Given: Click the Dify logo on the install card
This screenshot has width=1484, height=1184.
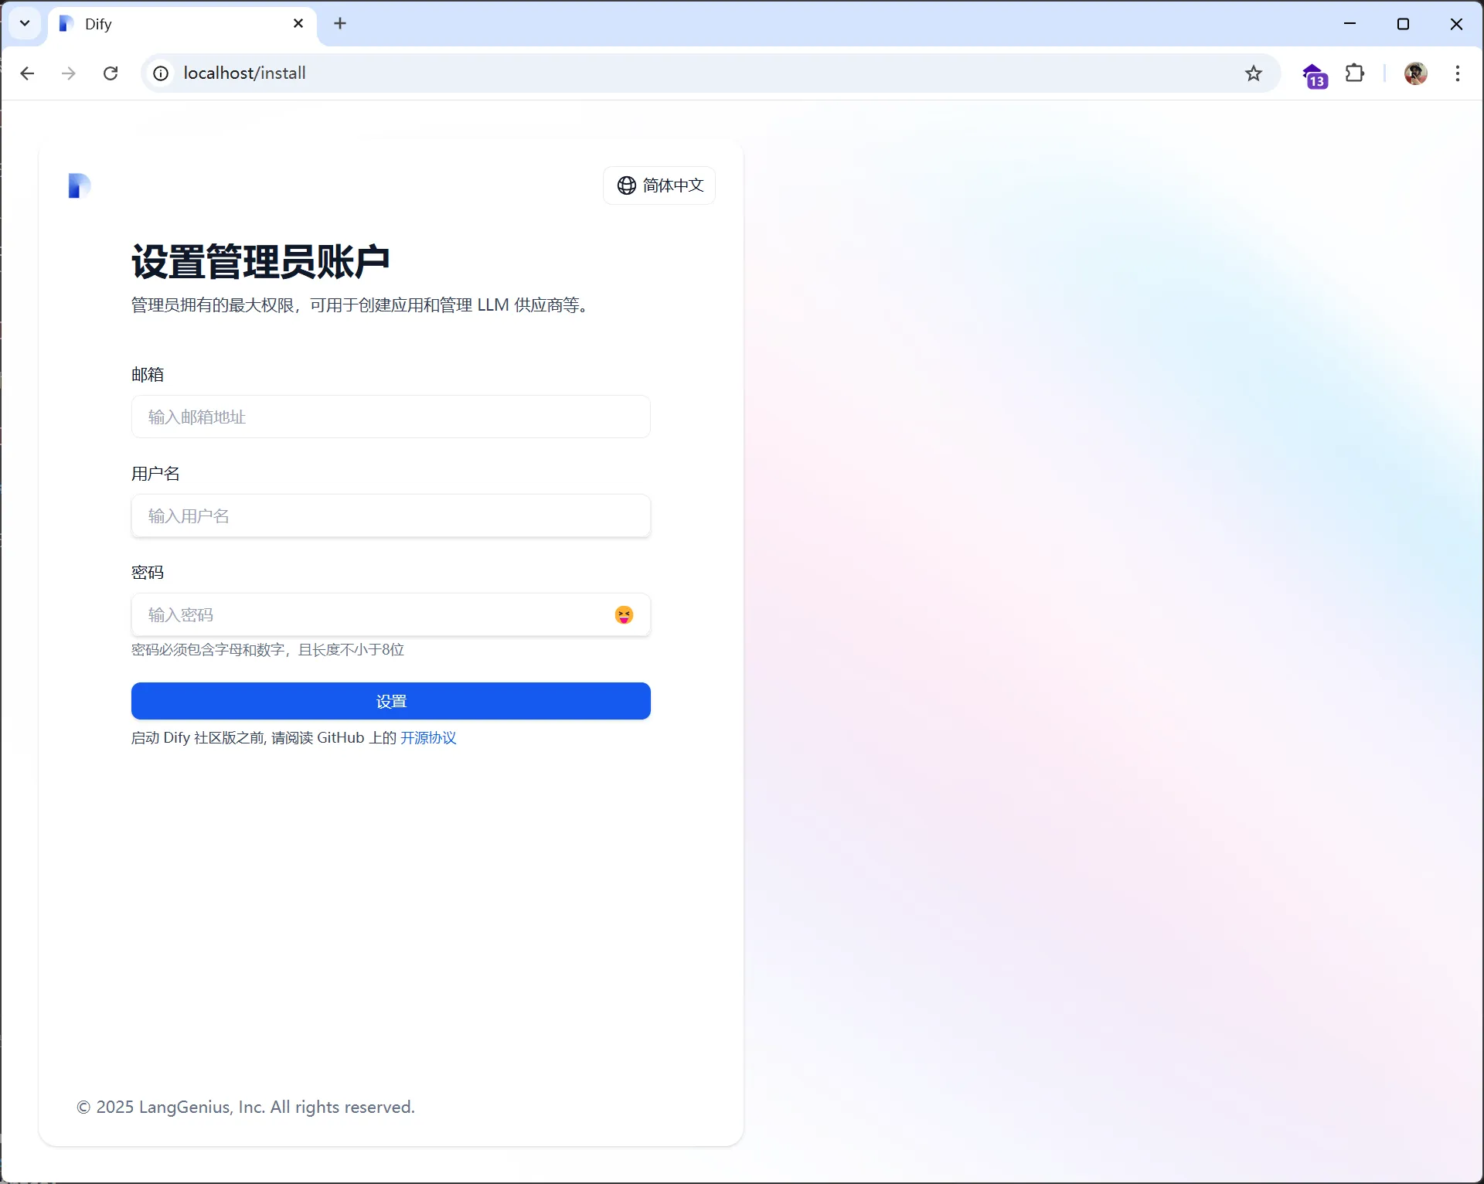Looking at the screenshot, I should pyautogui.click(x=79, y=185).
